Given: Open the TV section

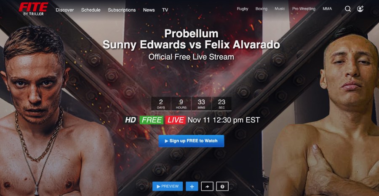Looking at the screenshot, I should [x=165, y=10].
